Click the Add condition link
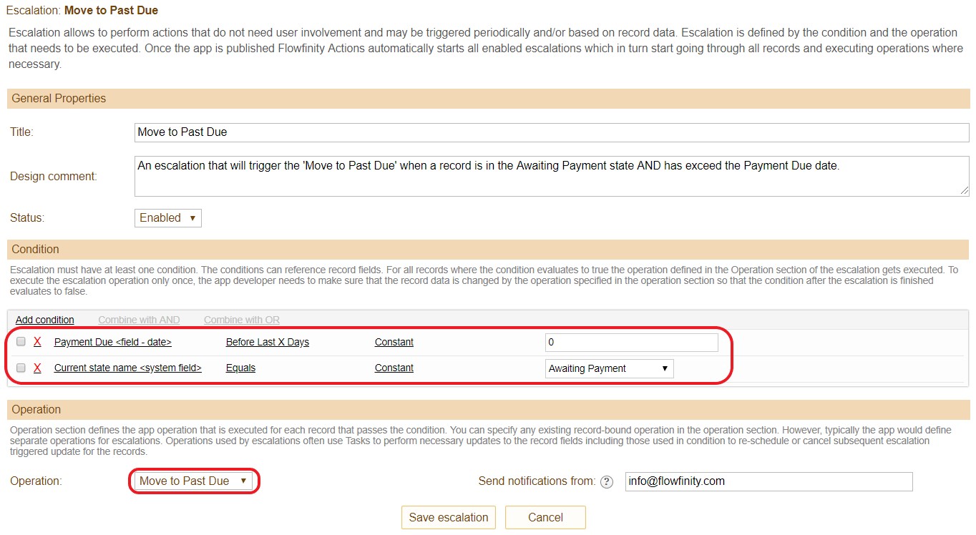Image resolution: width=976 pixels, height=535 pixels. [44, 320]
